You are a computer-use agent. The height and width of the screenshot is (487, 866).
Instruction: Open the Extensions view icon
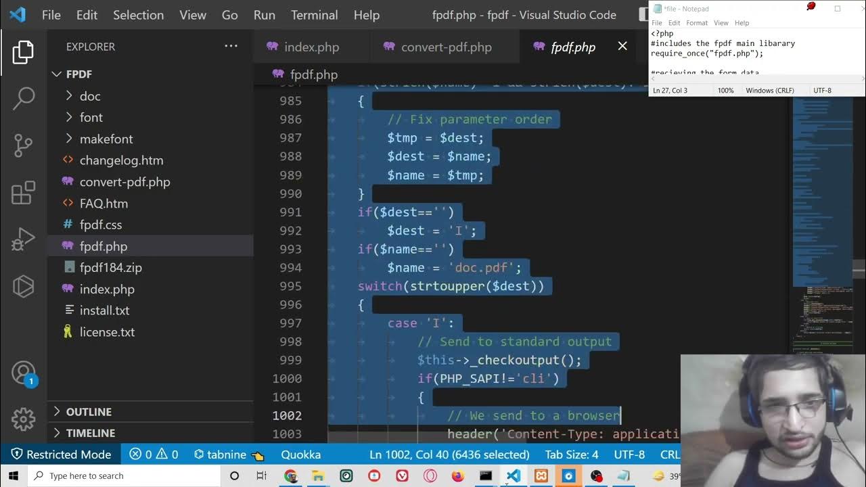[x=23, y=193]
